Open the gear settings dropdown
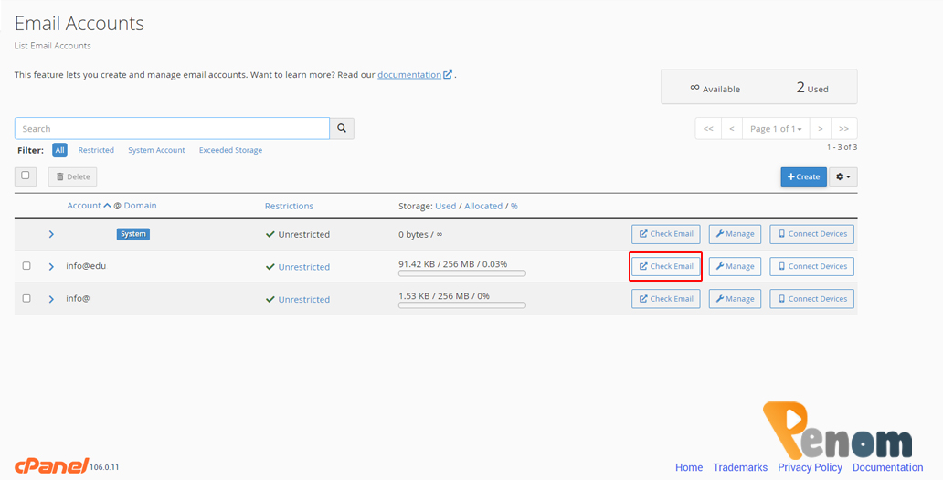 [843, 176]
